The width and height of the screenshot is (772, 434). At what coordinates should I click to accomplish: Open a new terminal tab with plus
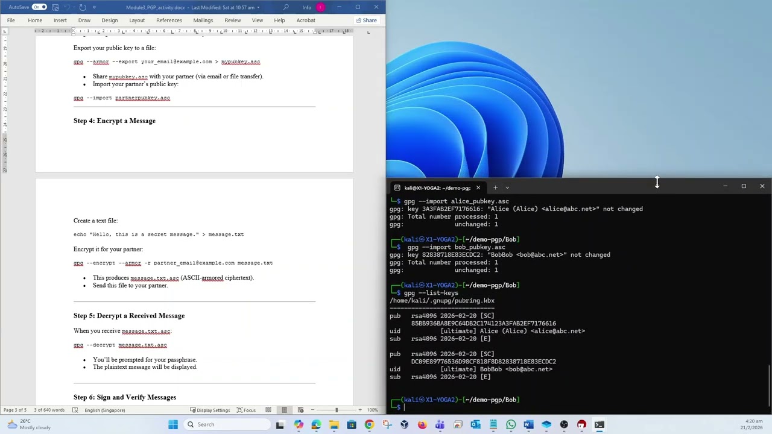495,187
